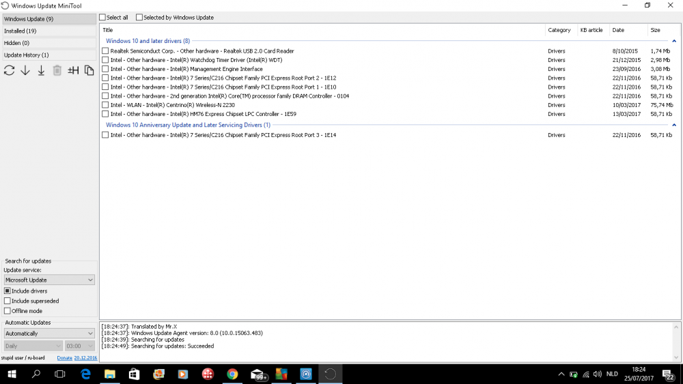Sort by the Size column header
The height and width of the screenshot is (384, 683).
click(x=663, y=30)
